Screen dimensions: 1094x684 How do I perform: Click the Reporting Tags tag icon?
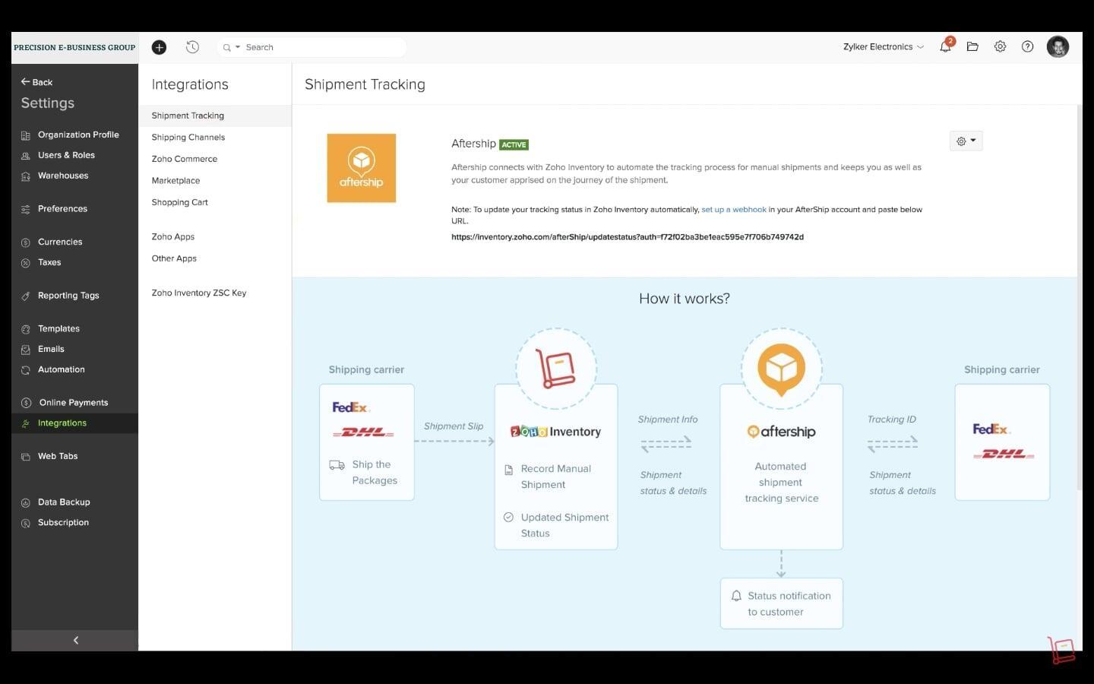tap(25, 296)
